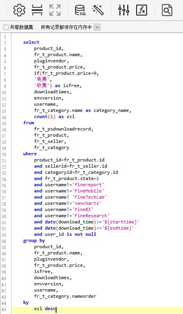Screen dimensions: 183x314
Task: Open the gear settings icon
Action: click(x=19, y=10)
